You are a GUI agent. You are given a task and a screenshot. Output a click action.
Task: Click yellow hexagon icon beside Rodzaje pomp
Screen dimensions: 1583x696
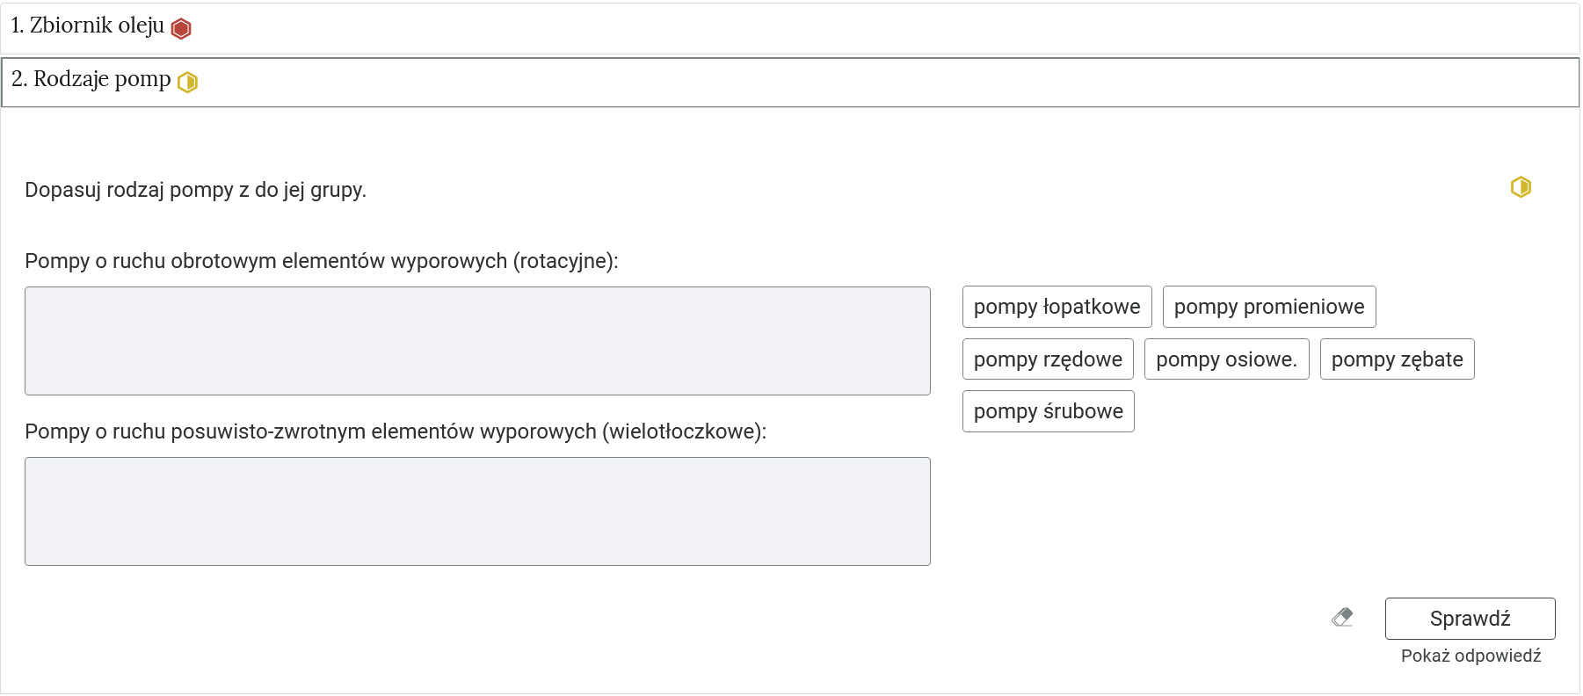[187, 83]
